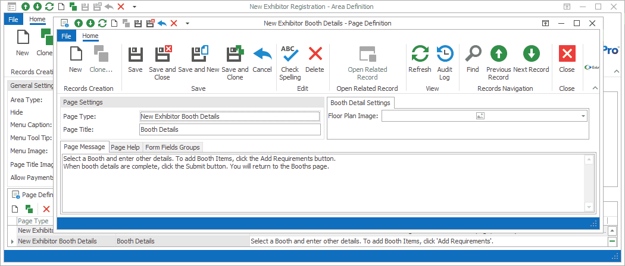Run Check Spelling from ribbon
This screenshot has width=625, height=266.
point(290,63)
